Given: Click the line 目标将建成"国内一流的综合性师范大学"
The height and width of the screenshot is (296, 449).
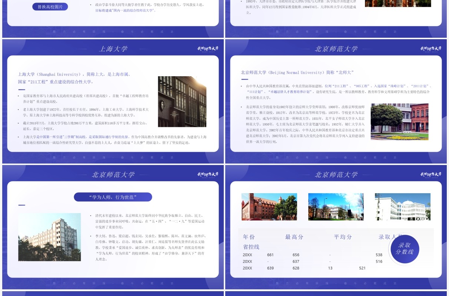Looking at the screenshot, I should coord(126,10).
